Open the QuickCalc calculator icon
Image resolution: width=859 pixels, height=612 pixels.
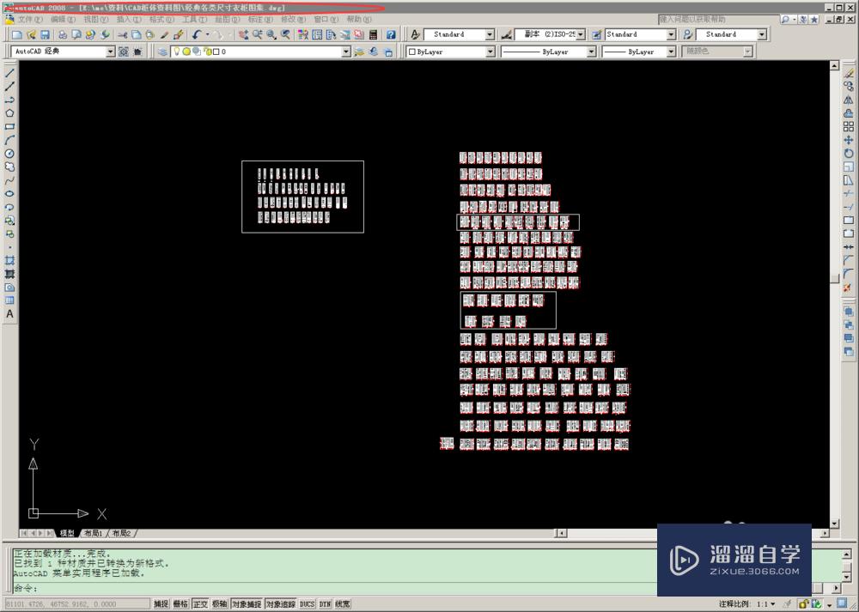point(373,34)
